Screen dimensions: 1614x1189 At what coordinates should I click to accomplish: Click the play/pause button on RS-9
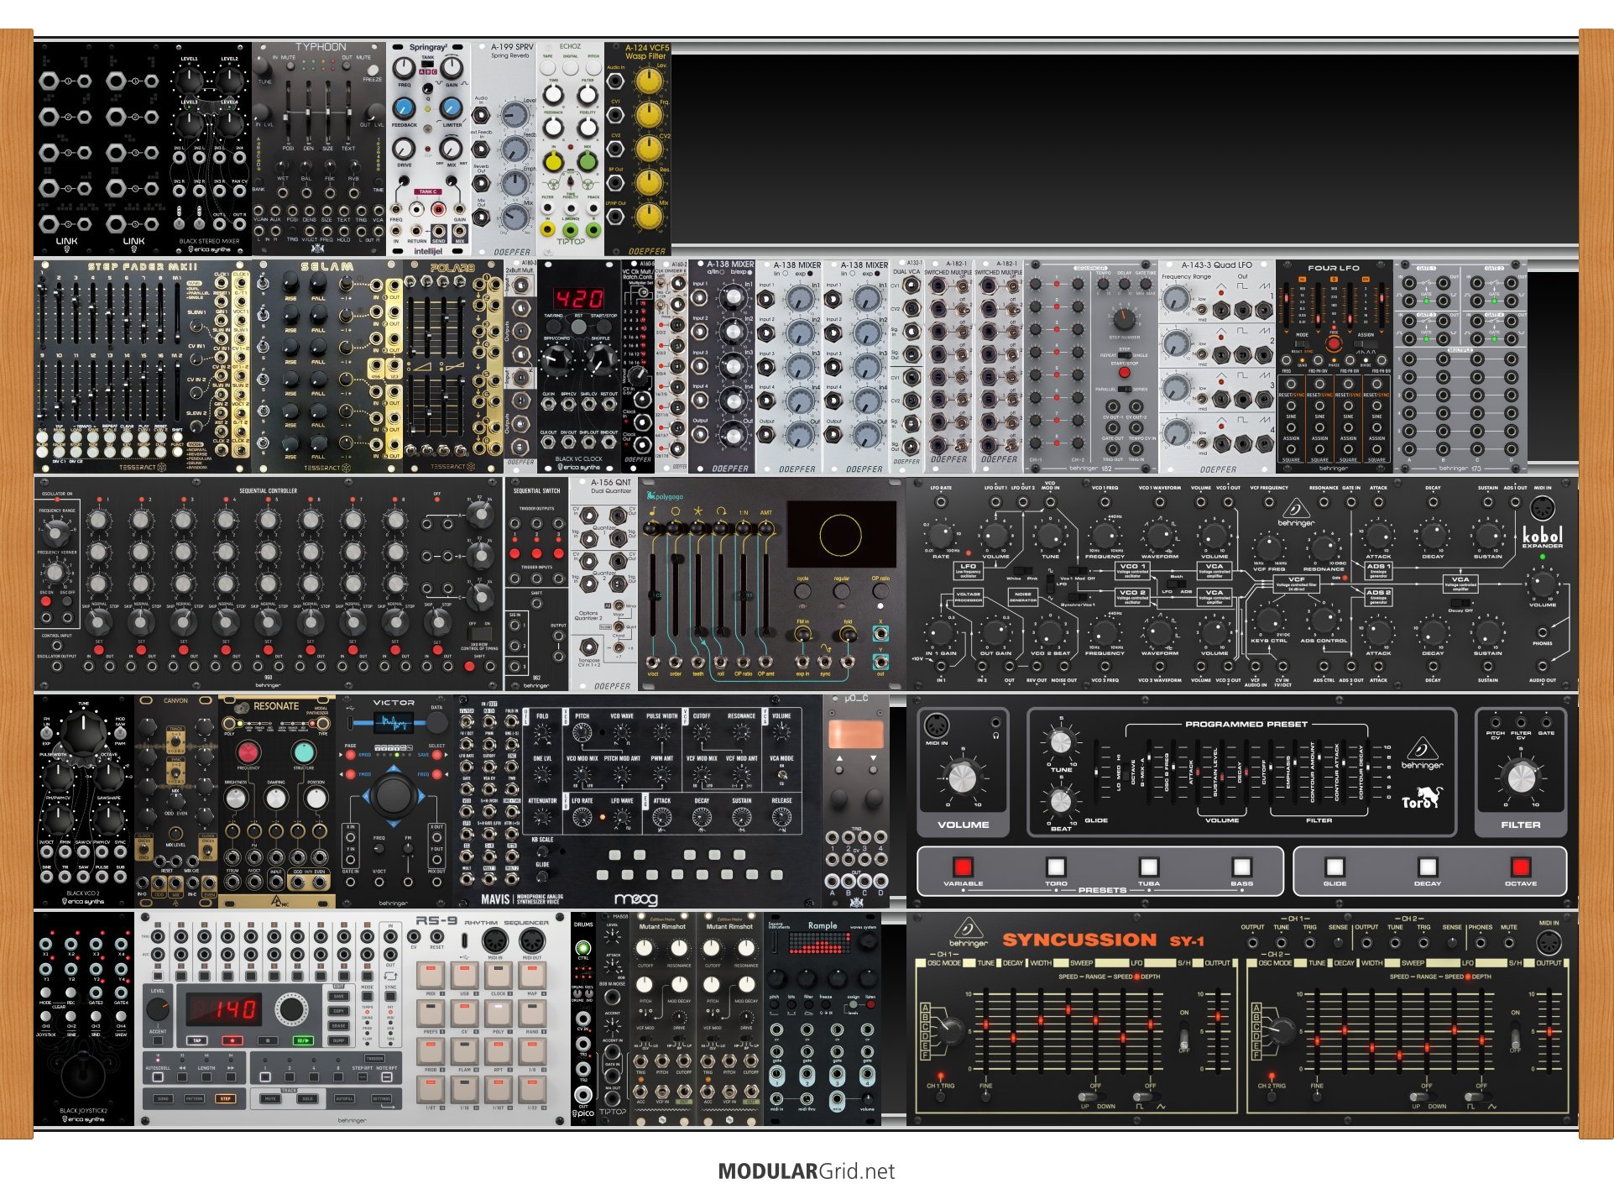[x=303, y=1040]
